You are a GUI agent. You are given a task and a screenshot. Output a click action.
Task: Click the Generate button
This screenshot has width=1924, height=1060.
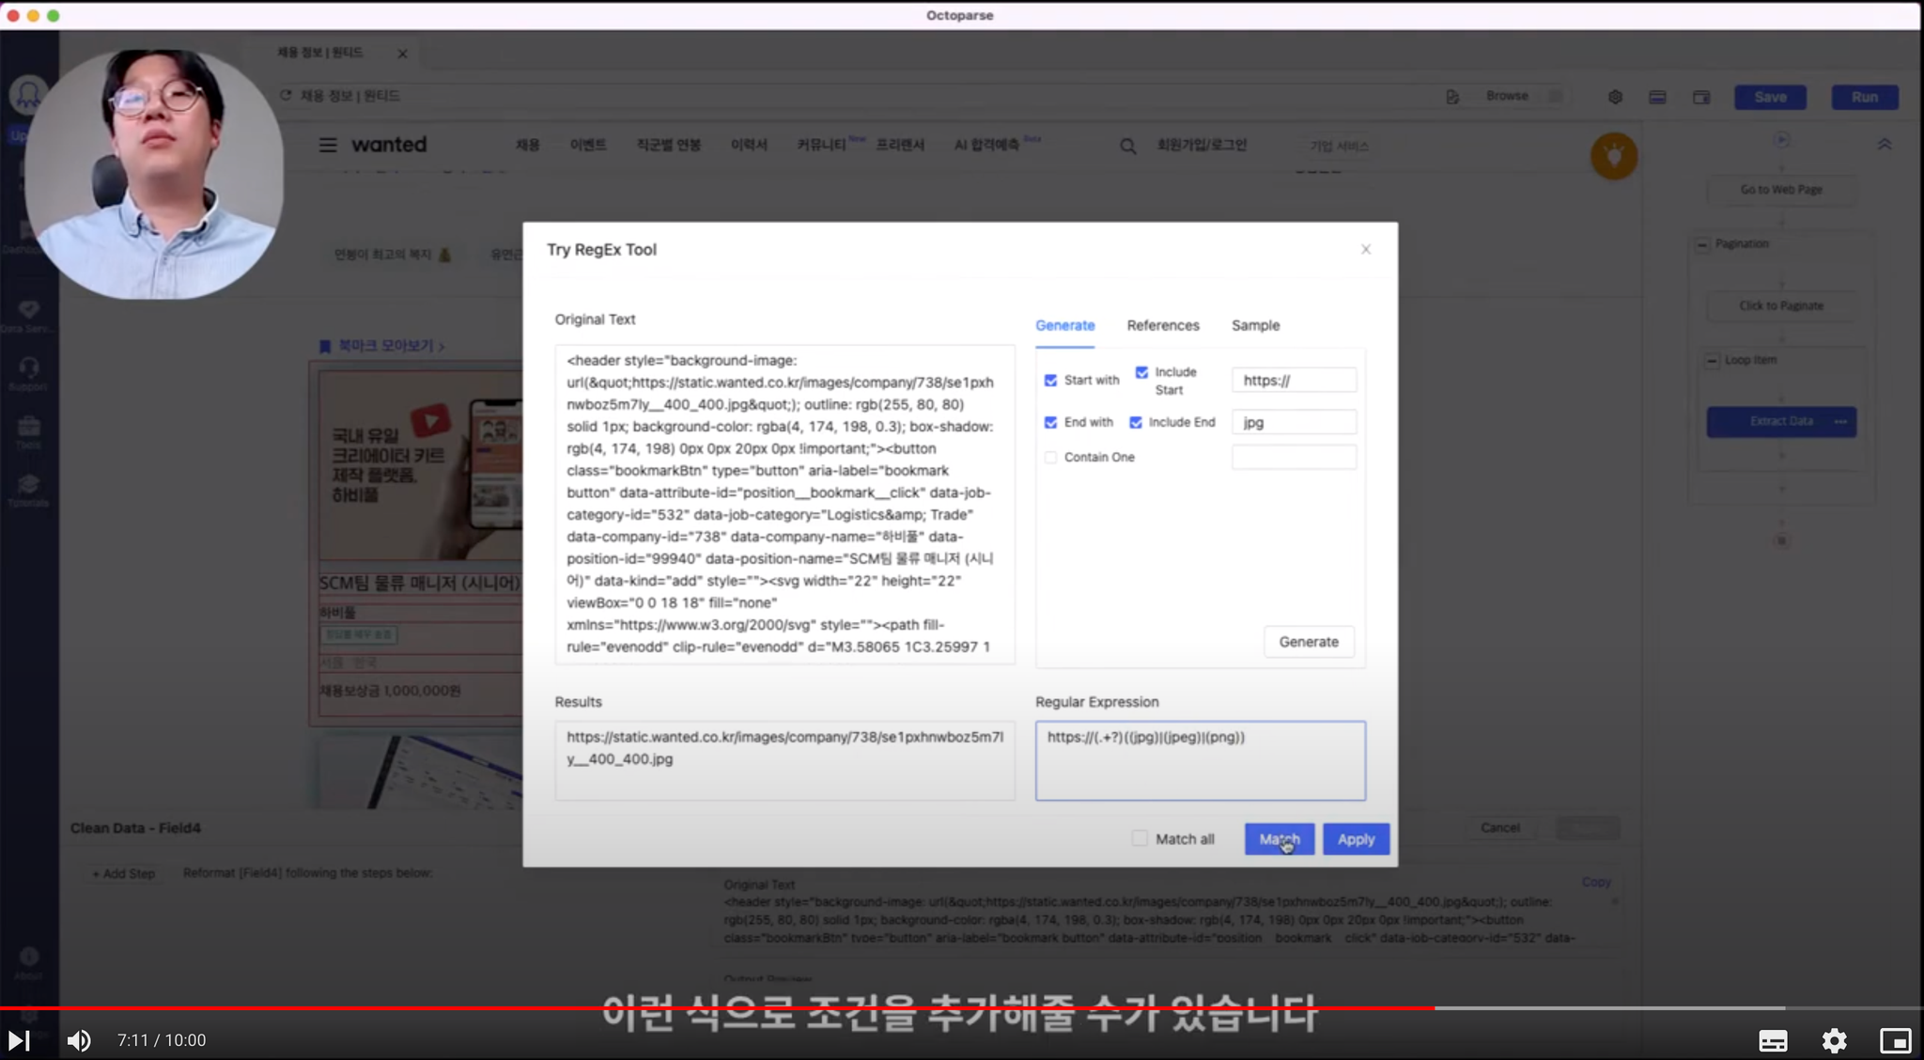coord(1309,642)
